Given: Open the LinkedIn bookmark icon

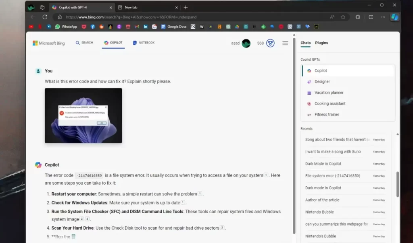Looking at the screenshot, I should tap(145, 27).
